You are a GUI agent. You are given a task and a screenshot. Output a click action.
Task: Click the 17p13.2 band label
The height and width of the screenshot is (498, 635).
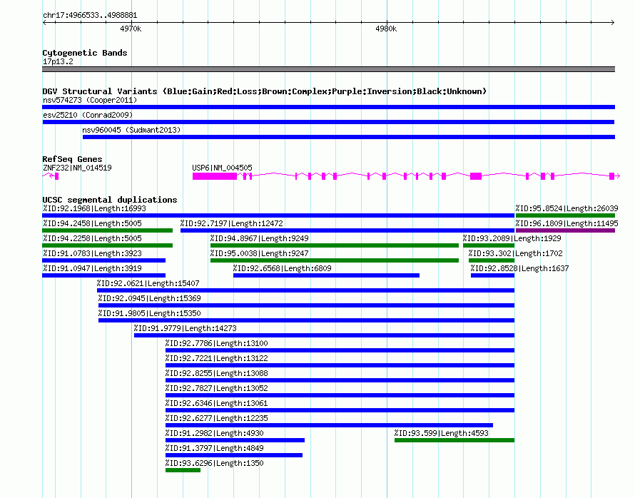click(x=58, y=61)
